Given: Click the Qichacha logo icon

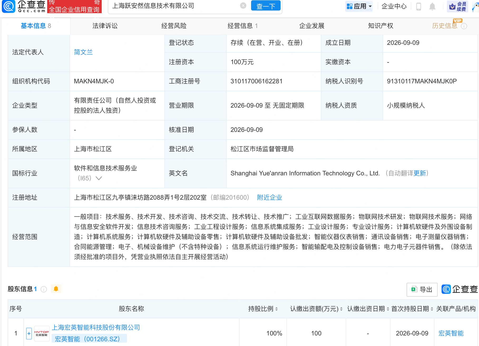Looking at the screenshot, I should [9, 6].
